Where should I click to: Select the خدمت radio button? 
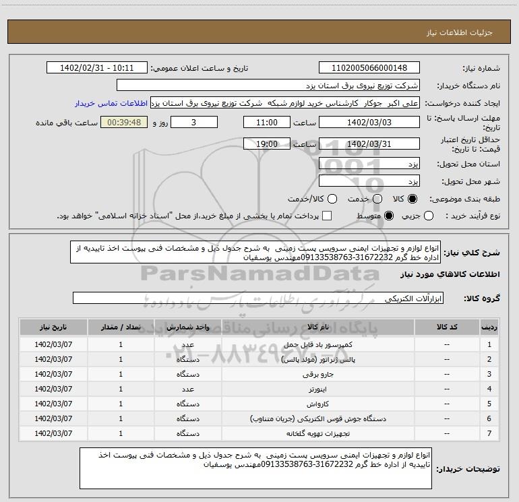click(377, 199)
